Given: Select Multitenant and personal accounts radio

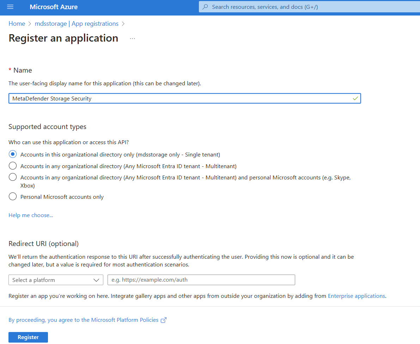Looking at the screenshot, I should click(x=13, y=177).
